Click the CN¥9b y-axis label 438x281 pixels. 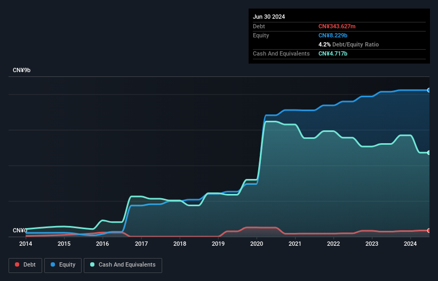(21, 70)
